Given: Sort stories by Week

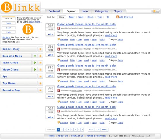Looking at the screenshot, I should point(81,17).
